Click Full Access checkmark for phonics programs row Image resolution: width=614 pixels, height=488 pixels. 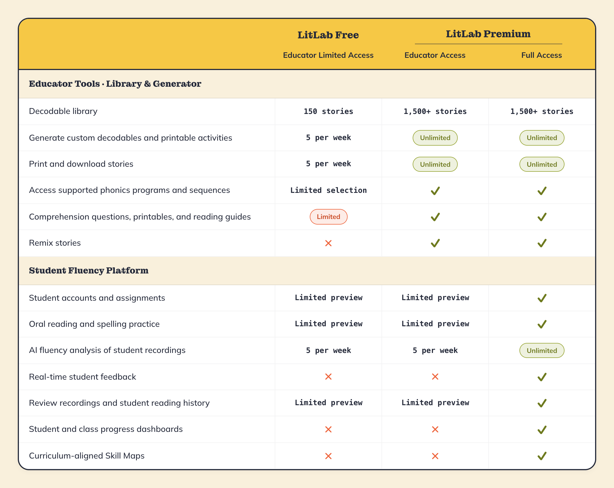pyautogui.click(x=542, y=191)
